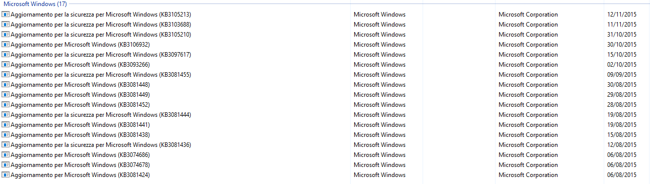Select the security update name KB3105210

[101, 35]
